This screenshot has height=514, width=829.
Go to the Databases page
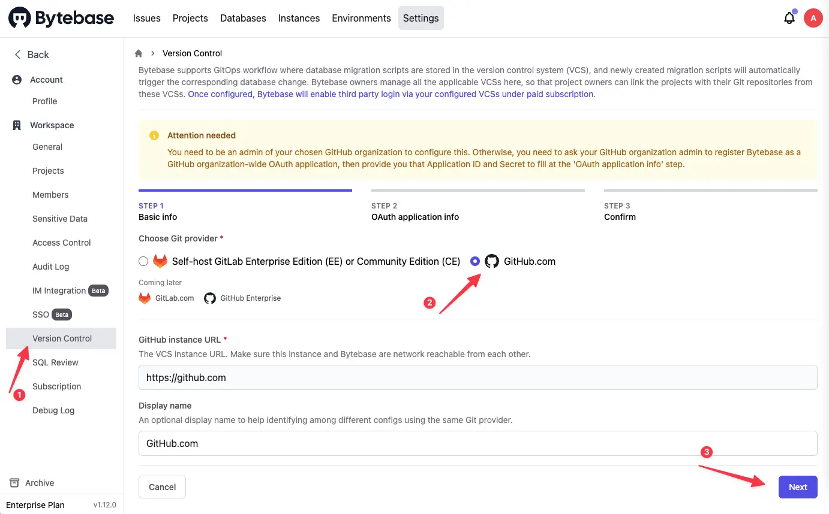(x=243, y=18)
